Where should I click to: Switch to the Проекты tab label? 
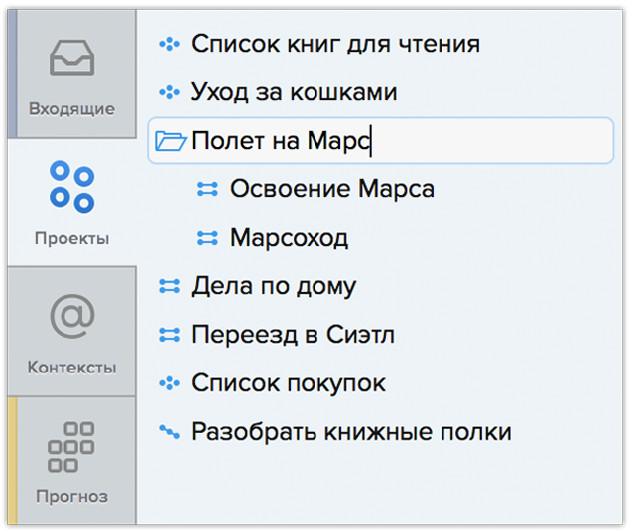click(72, 239)
